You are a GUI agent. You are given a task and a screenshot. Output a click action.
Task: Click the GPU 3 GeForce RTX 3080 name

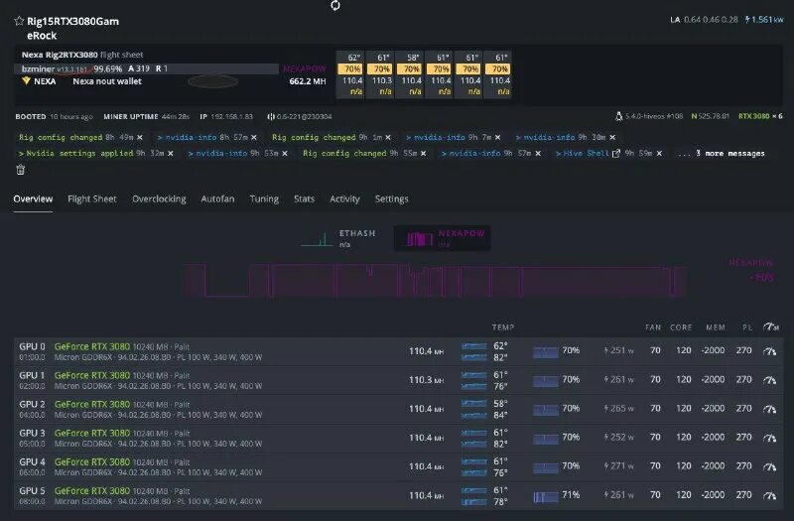point(92,434)
